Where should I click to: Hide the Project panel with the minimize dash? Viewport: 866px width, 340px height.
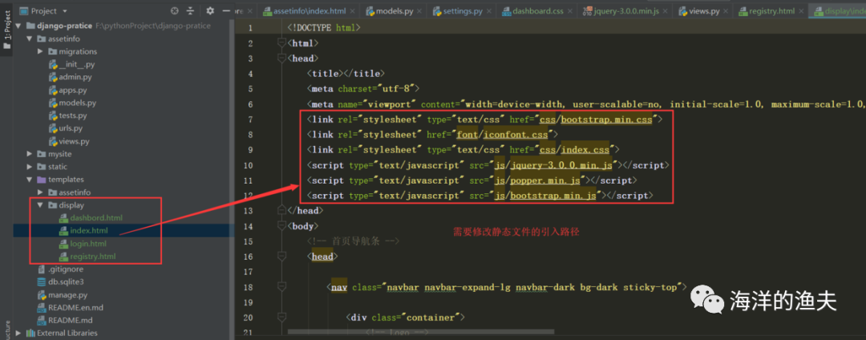[x=226, y=10]
